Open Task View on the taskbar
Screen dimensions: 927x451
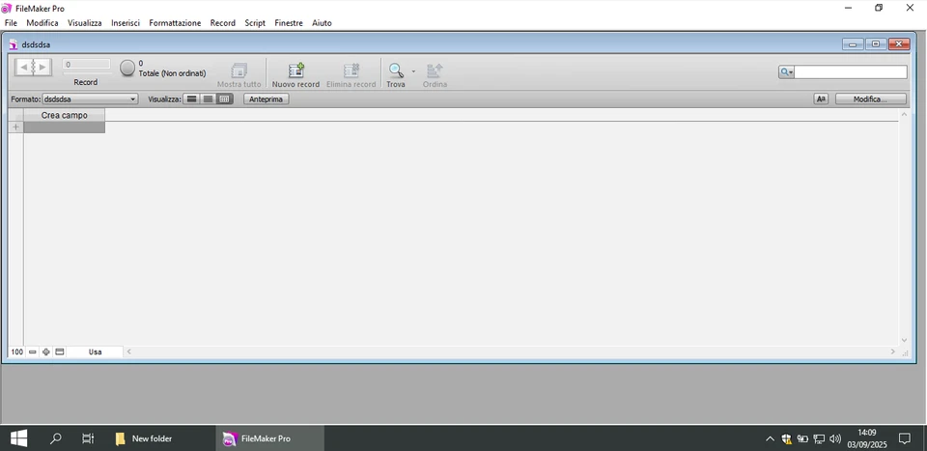tap(88, 438)
